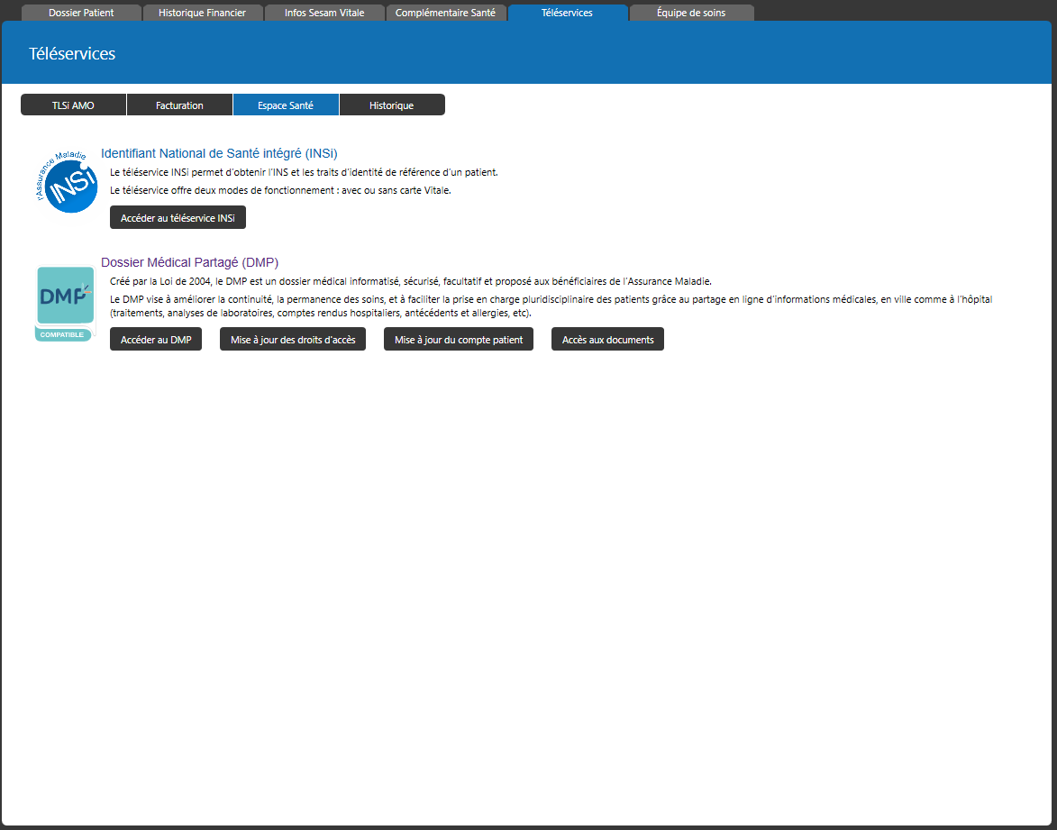
Task: Switch to the TLSi AMO sub-tab
Action: [x=73, y=105]
